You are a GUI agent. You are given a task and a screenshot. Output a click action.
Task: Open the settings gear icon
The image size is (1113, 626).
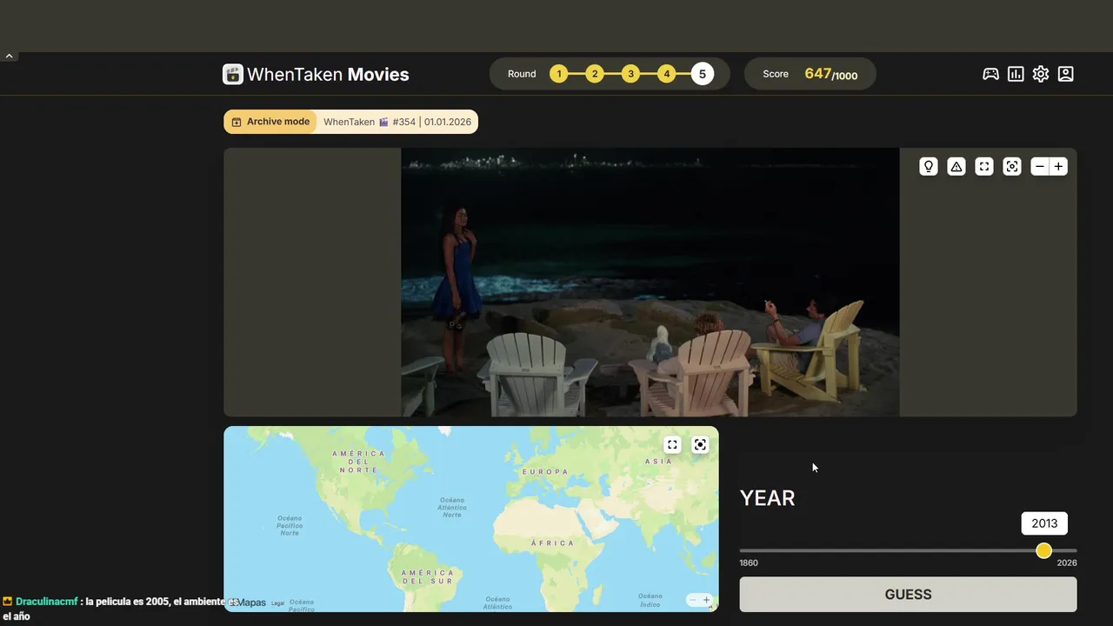[1041, 74]
